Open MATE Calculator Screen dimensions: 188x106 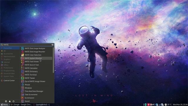pyautogui.click(x=36, y=68)
